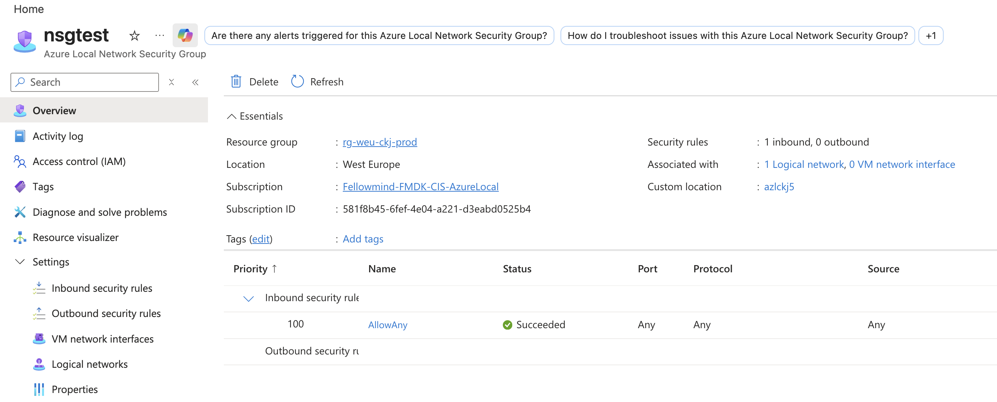Open the 0 VM network interface link
Screen dimensions: 997x402
902,164
